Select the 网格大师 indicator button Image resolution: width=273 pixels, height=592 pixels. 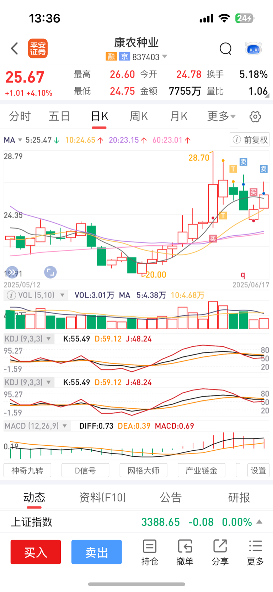[143, 470]
